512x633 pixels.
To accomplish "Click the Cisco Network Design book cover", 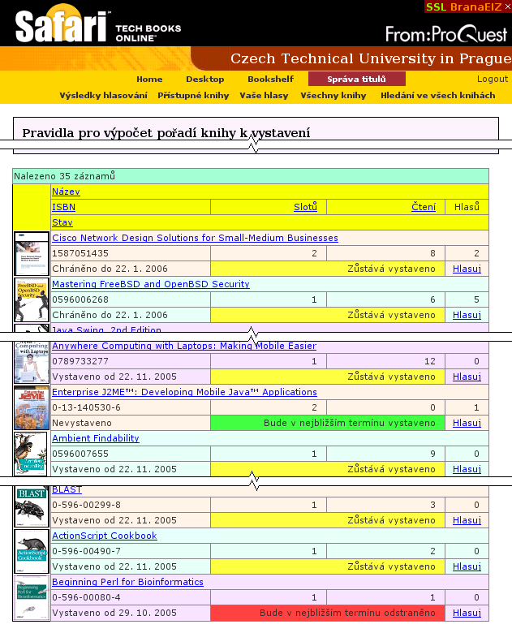I will [32, 253].
